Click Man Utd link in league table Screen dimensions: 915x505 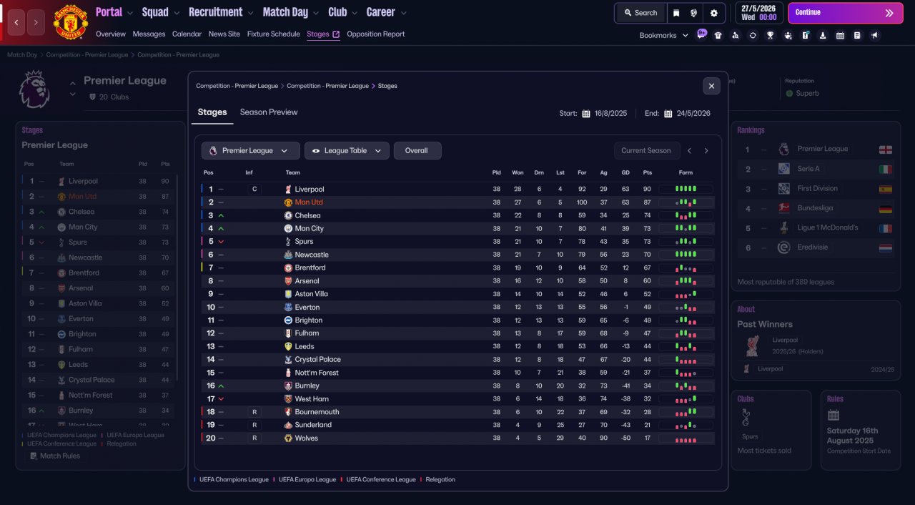coord(309,202)
